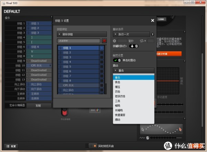
Task: Select 搏动 vibration option
Action: 134,120
